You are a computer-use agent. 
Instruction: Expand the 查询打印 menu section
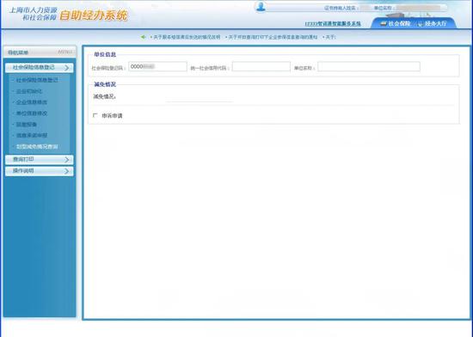(40, 159)
